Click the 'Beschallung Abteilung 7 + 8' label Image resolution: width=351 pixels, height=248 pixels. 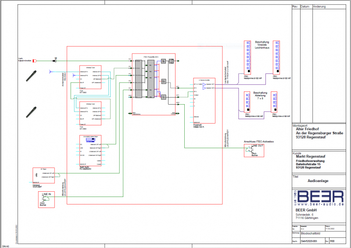point(261,96)
